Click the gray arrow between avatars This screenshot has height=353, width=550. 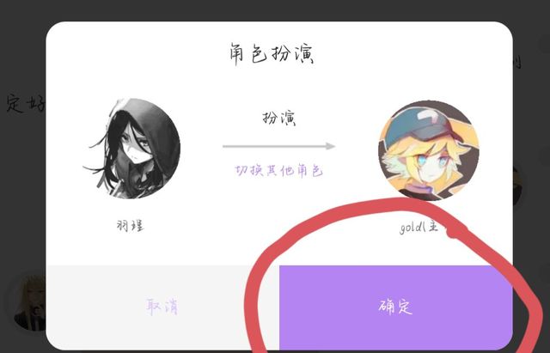278,146
